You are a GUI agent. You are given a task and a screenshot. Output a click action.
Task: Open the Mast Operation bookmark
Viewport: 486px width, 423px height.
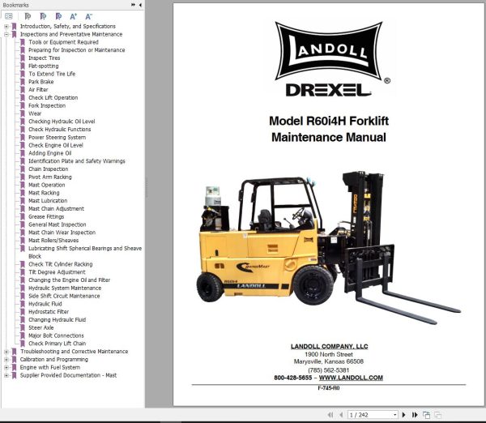pos(47,185)
